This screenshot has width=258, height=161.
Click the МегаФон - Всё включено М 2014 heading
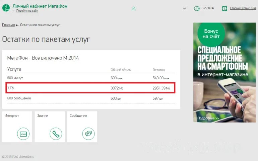tap(43, 58)
